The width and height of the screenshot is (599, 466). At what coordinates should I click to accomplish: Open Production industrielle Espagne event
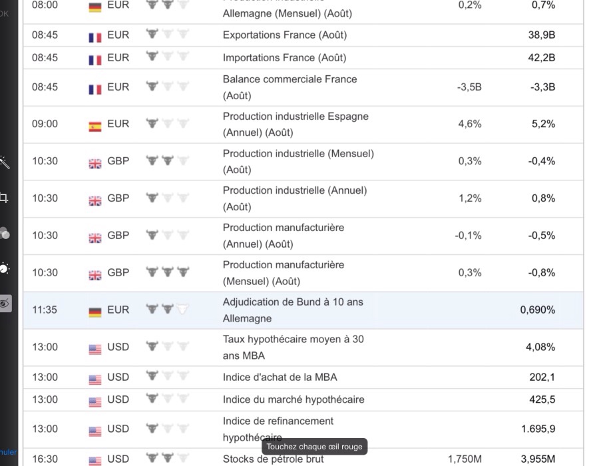(x=296, y=124)
